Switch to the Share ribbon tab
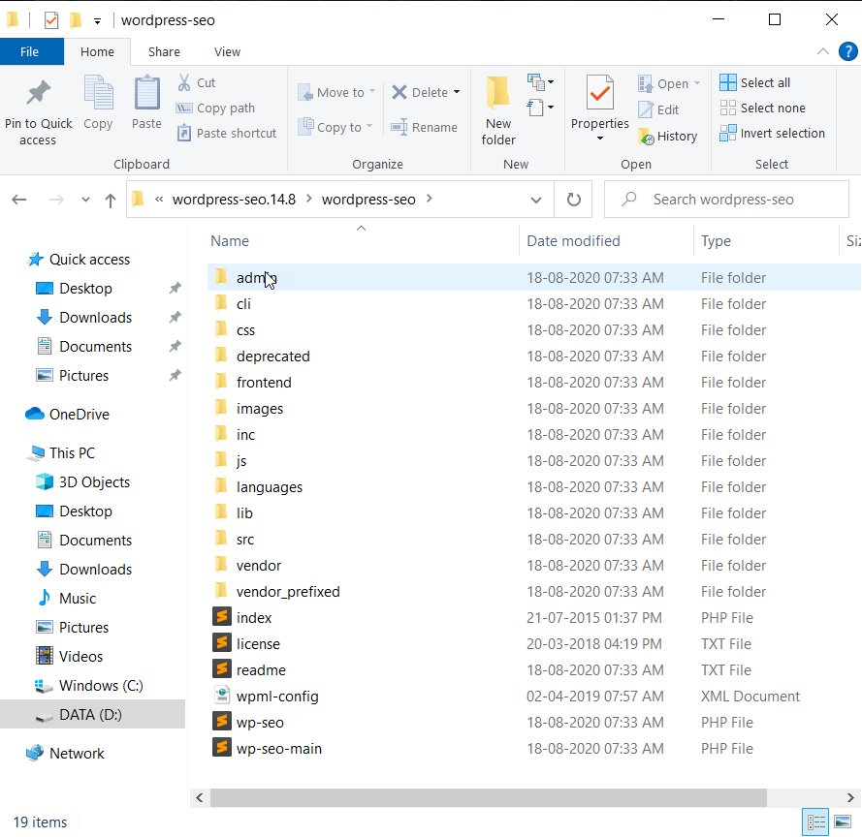The image size is (862, 837). click(164, 51)
